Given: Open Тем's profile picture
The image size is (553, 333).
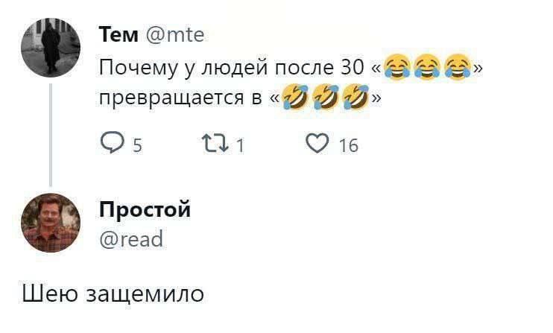Looking at the screenshot, I should pyautogui.click(x=50, y=47).
